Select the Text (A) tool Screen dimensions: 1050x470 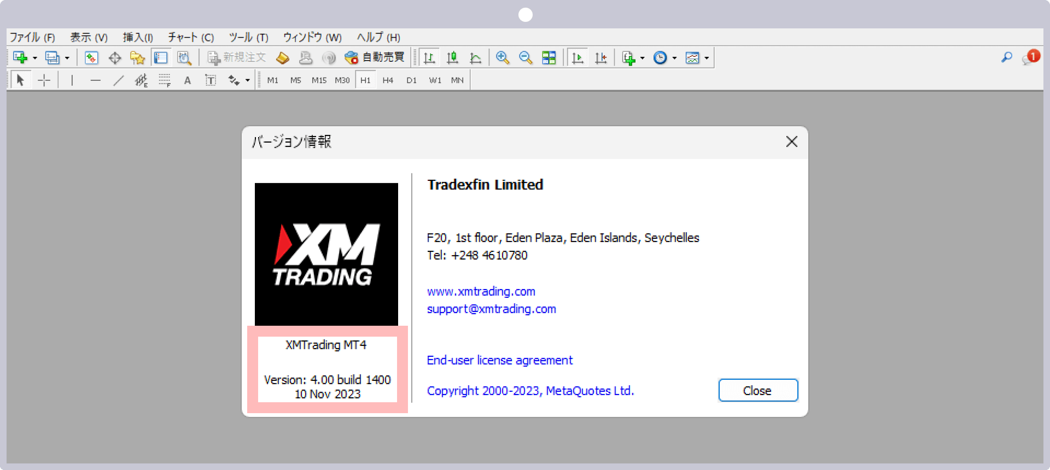[187, 80]
